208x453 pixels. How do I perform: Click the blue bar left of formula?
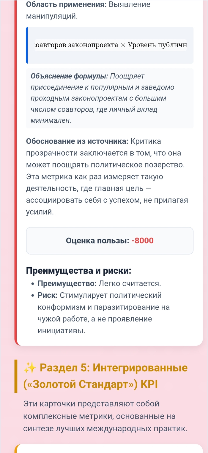tap(27, 45)
